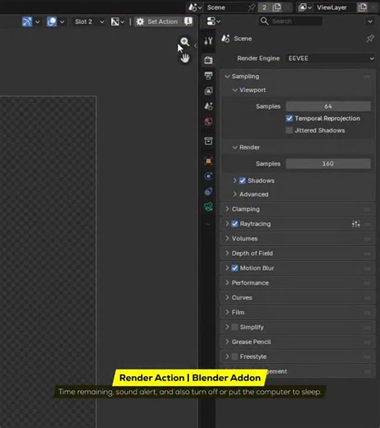Open the orange Object properties tab
The width and height of the screenshot is (380, 428).
[208, 161]
